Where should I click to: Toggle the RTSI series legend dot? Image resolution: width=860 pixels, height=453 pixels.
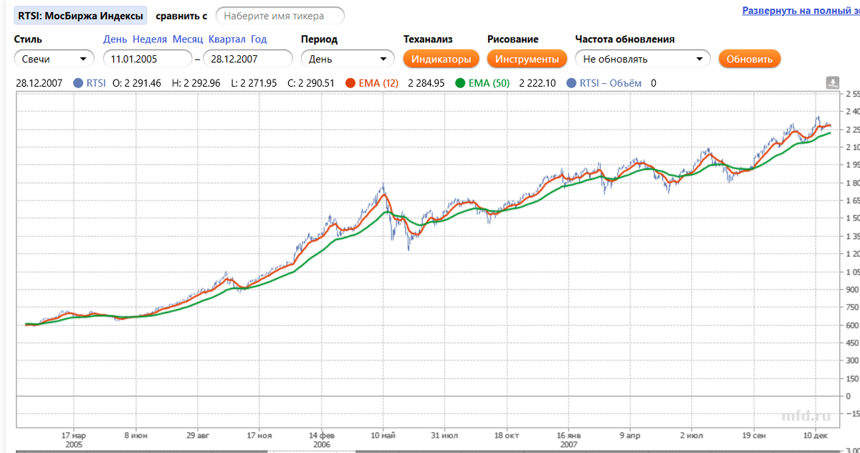point(79,83)
